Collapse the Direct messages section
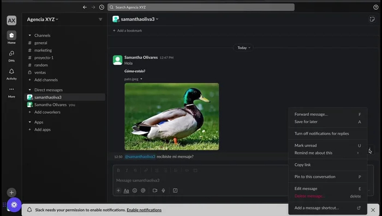 click(x=29, y=90)
